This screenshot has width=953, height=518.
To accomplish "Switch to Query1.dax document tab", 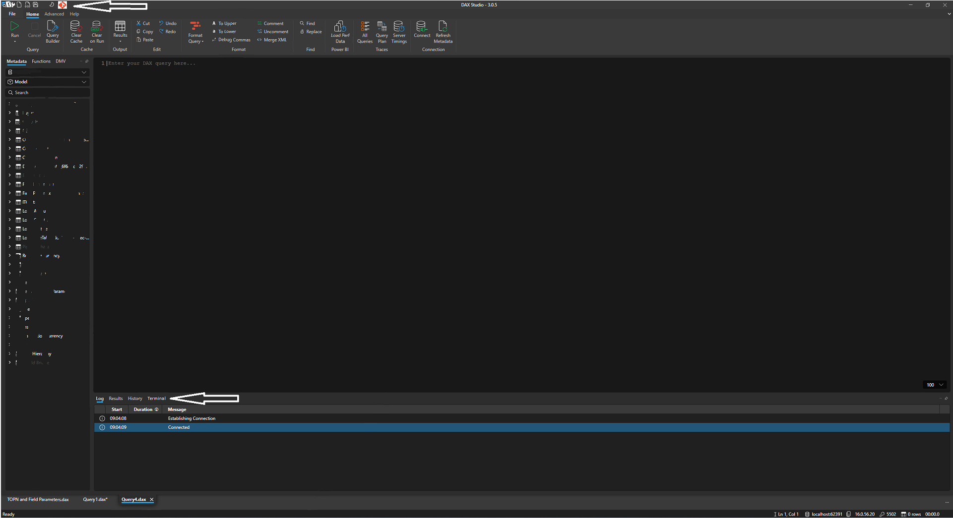I will click(95, 500).
